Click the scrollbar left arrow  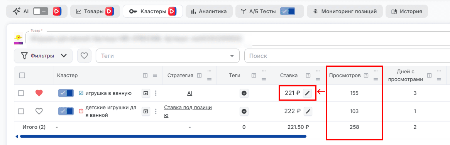pyautogui.click(x=17, y=137)
